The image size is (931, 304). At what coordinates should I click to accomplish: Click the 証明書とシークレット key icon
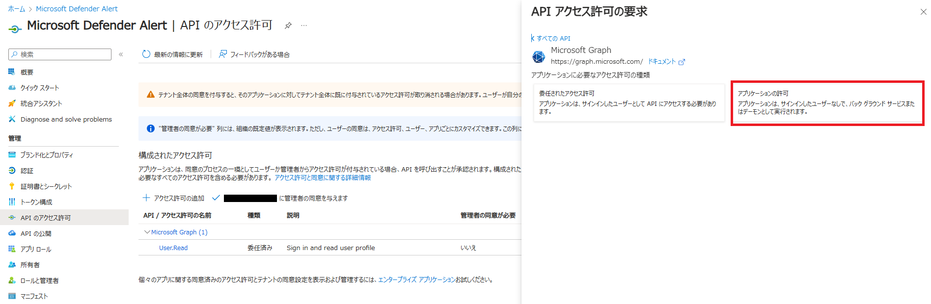12,186
